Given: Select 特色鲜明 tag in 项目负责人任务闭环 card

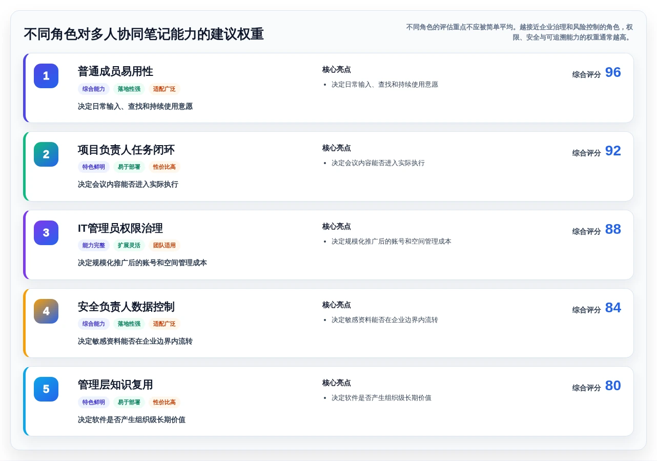Looking at the screenshot, I should pos(94,167).
